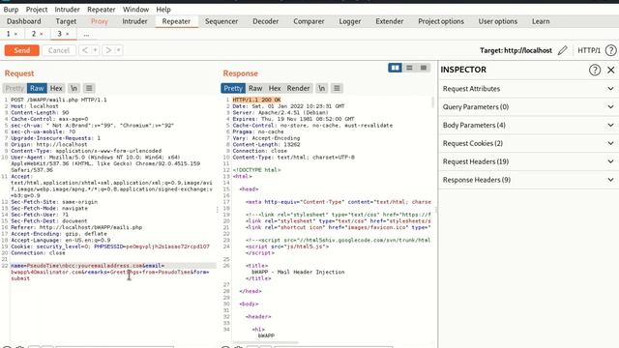Close Repeater tab 1
Viewport: 619px width, 348px height.
(15, 35)
